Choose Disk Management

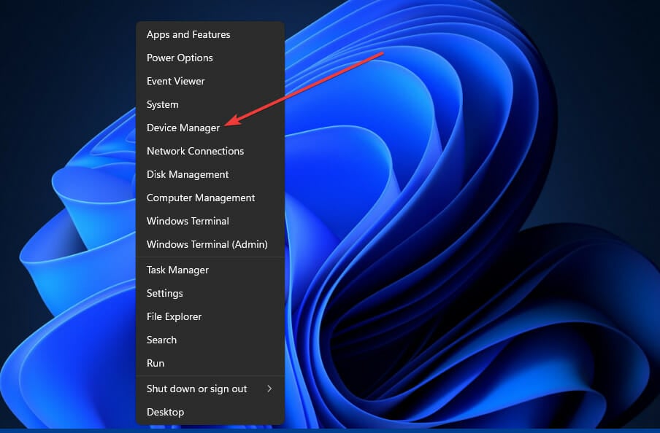click(x=210, y=174)
